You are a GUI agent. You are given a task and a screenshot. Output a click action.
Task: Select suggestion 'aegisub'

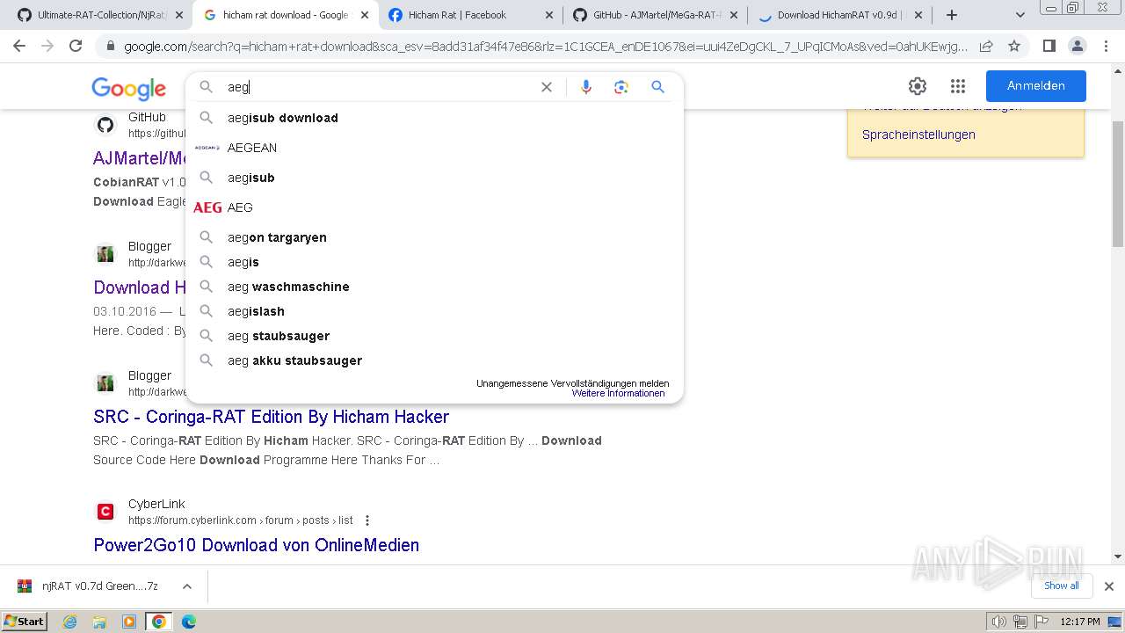coord(434,178)
